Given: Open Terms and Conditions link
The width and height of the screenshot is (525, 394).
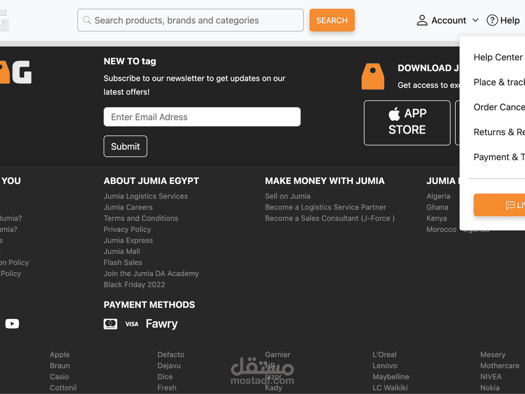Looking at the screenshot, I should 141,218.
